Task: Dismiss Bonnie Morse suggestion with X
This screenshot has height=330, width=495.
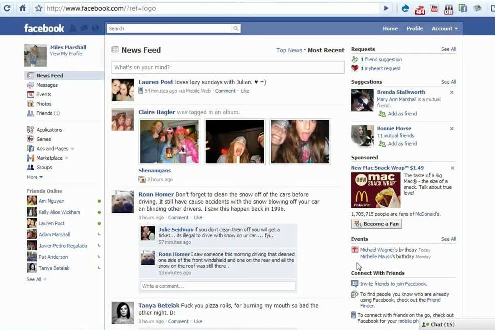Action: click(452, 129)
